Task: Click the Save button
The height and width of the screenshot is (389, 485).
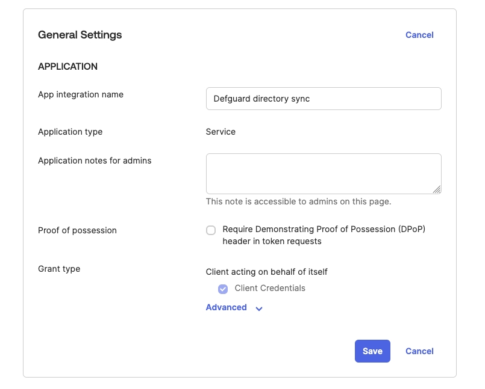Action: 372,351
